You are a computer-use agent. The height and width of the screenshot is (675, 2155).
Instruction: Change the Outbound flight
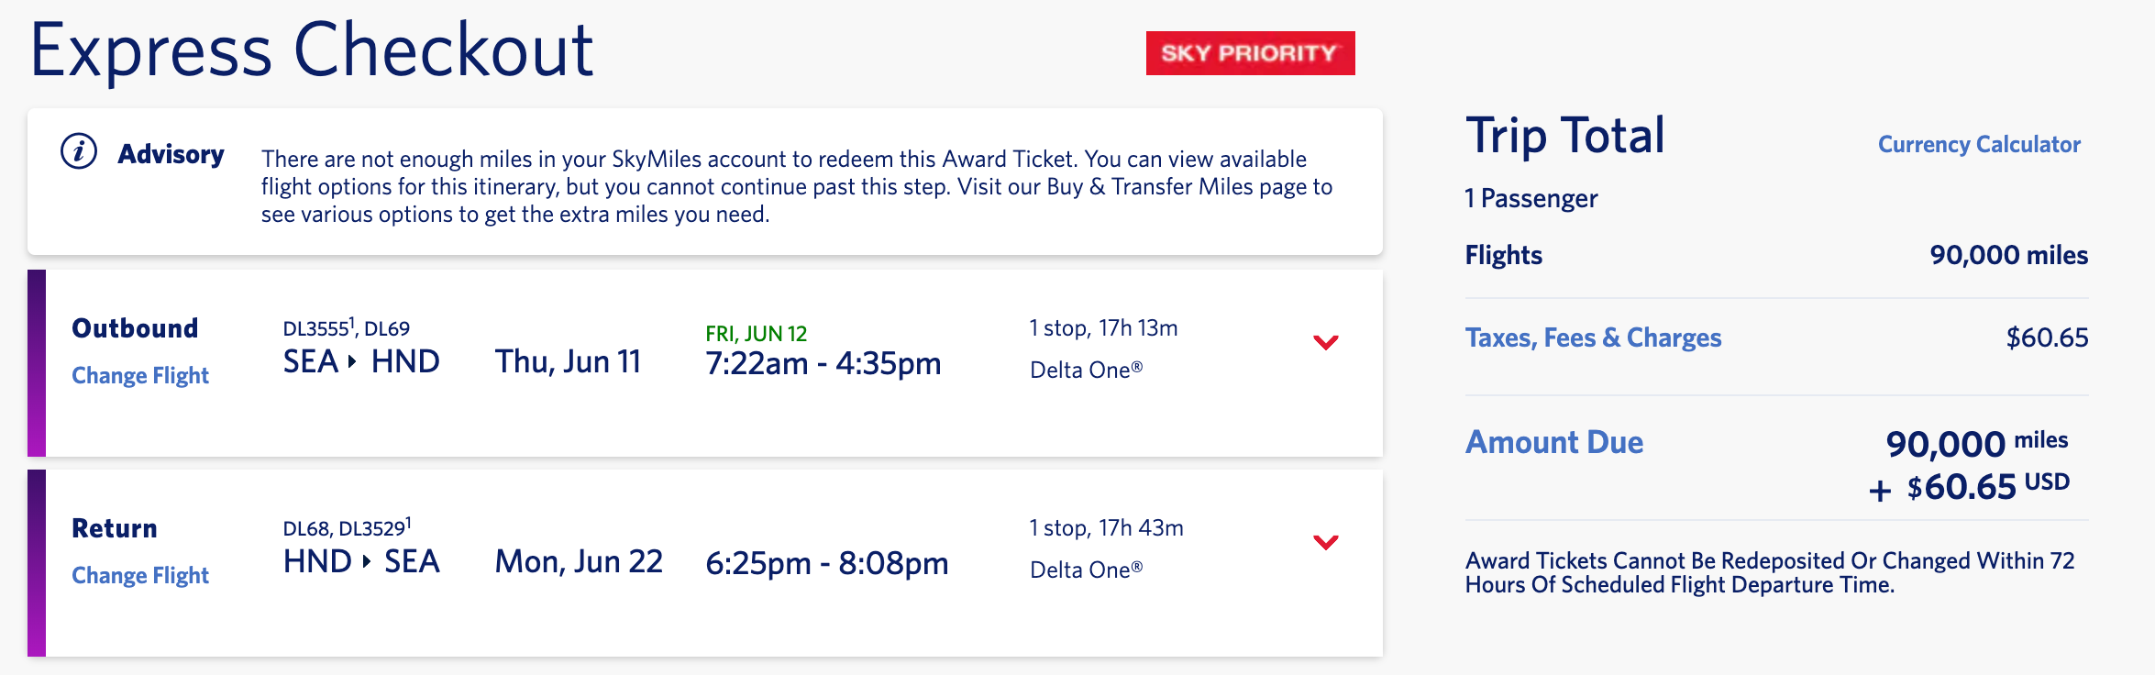click(x=140, y=375)
